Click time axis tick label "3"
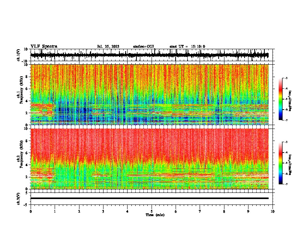This screenshot has height=237, width=307. tap(103, 211)
